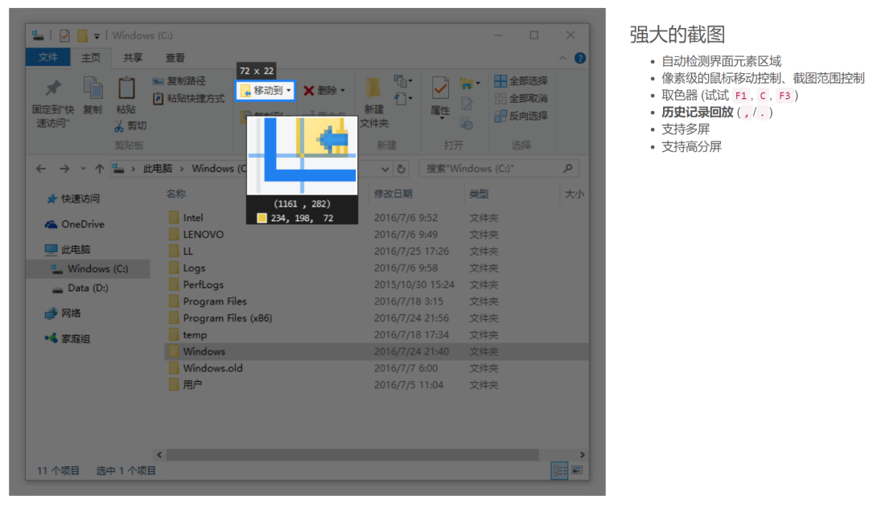Click the Properties (属性) checkmark icon

tap(440, 88)
